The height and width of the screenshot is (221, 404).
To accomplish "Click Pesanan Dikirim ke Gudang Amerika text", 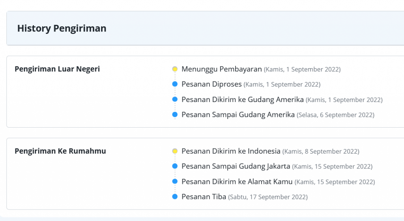I will 242,99.
